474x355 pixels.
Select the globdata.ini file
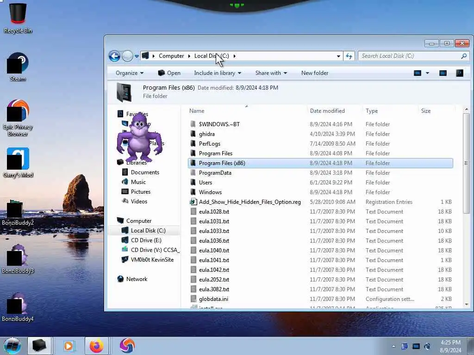click(x=213, y=299)
